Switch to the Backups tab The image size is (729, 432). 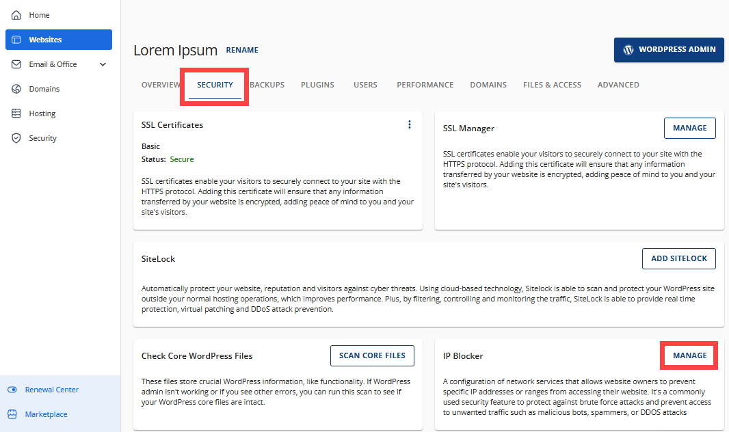coord(267,85)
